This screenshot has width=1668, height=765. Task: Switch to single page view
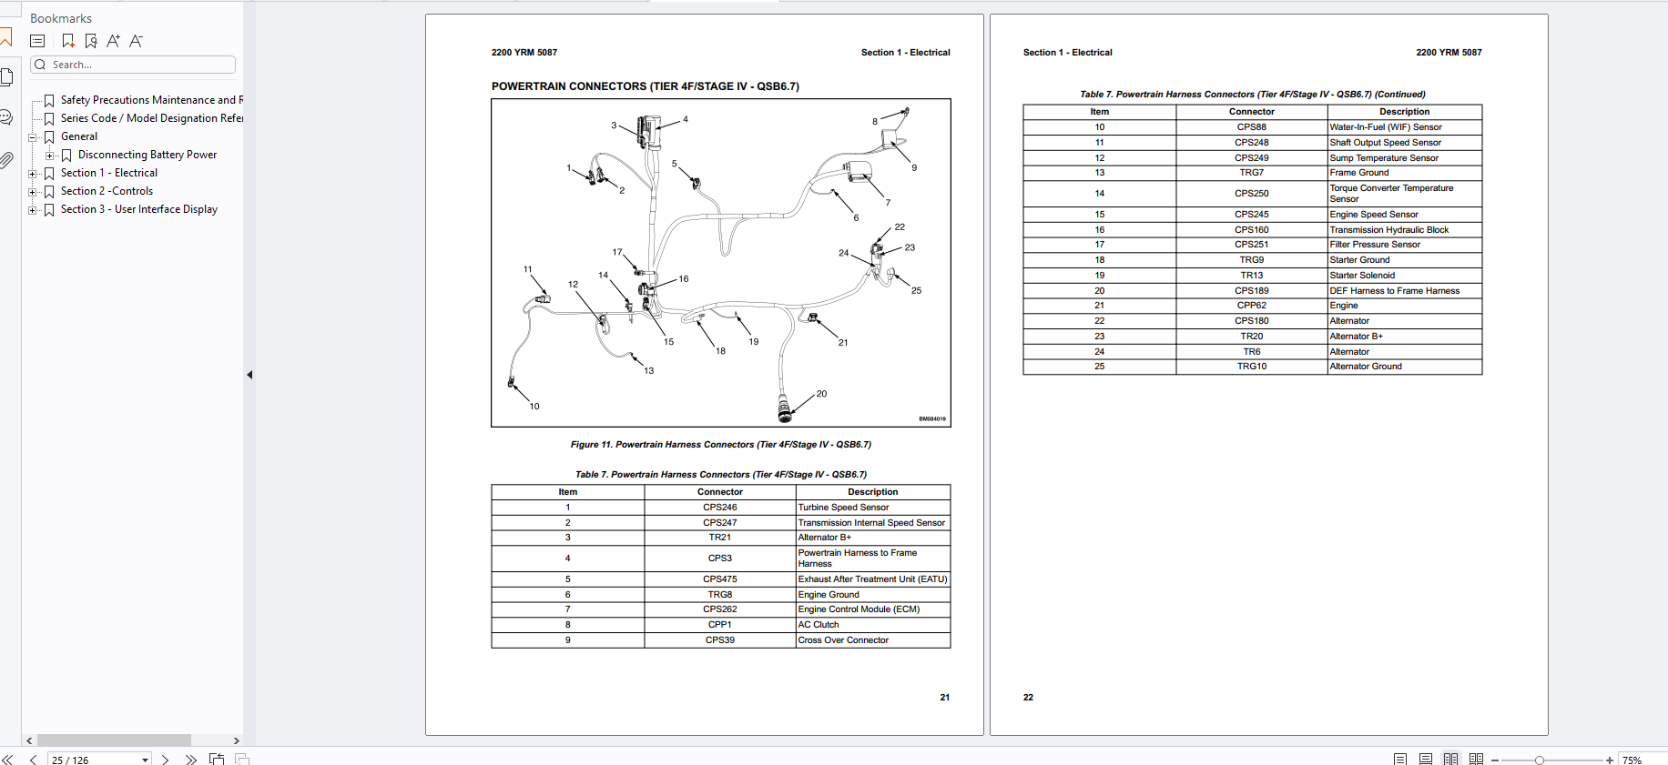tap(1400, 760)
